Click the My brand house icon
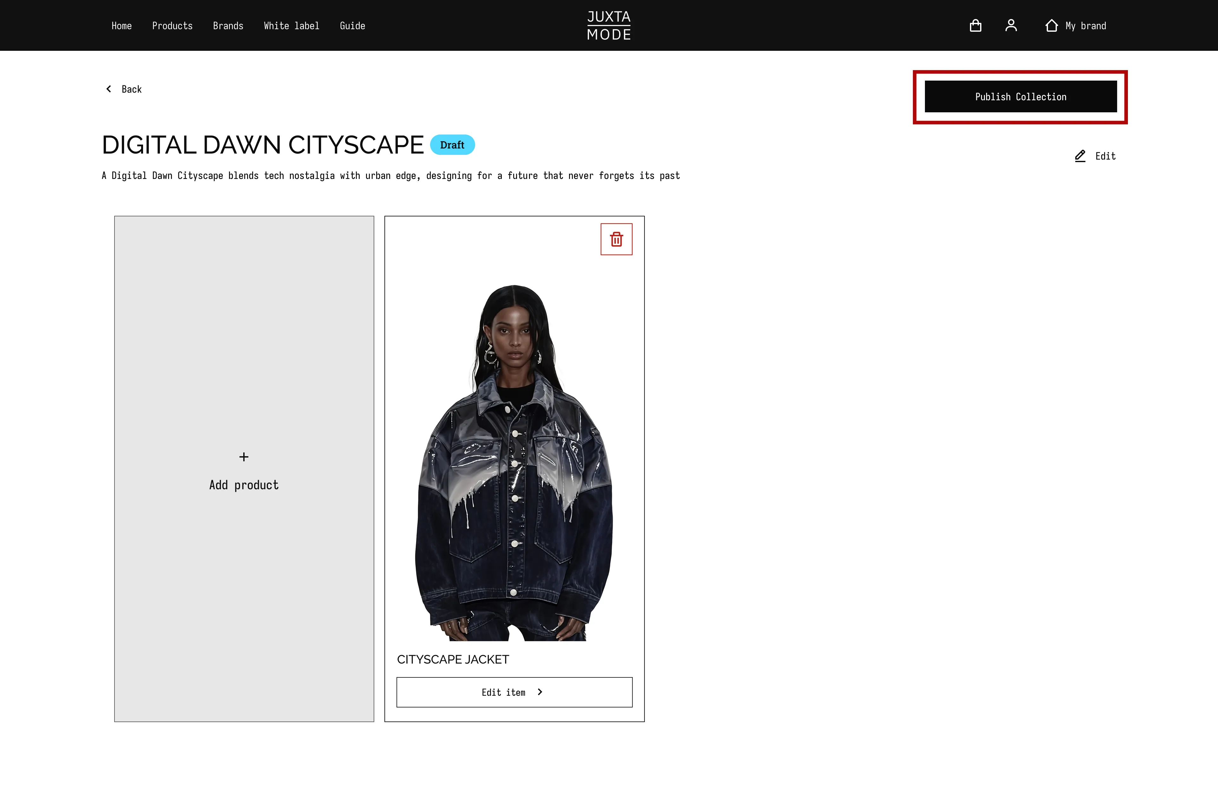 1051,26
